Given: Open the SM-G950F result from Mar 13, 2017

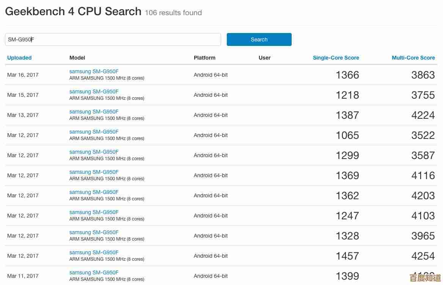Looking at the screenshot, I should 94,112.
